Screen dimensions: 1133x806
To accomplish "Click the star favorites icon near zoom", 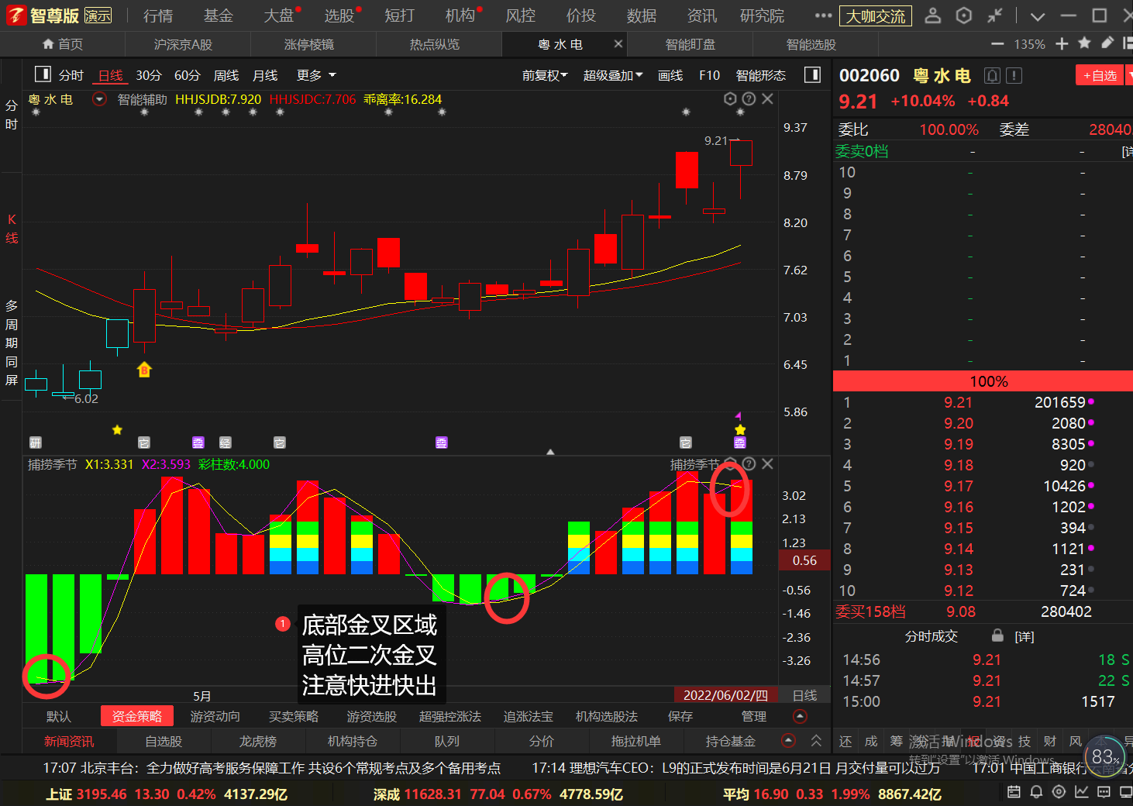I will pos(1084,43).
